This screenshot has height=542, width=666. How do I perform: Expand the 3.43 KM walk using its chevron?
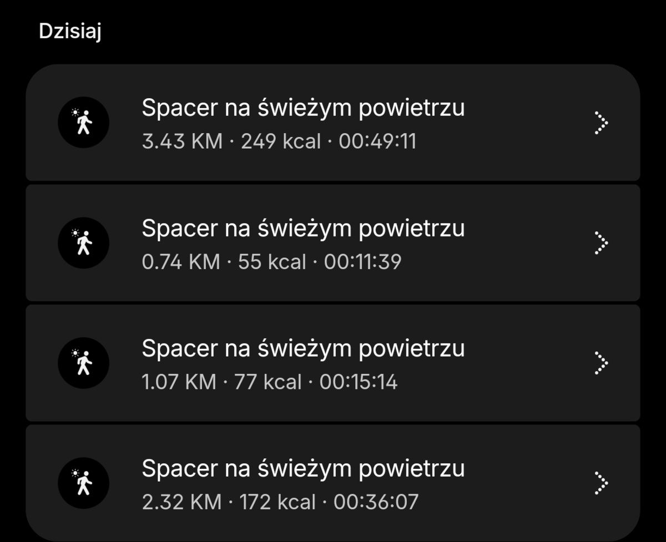(x=601, y=123)
